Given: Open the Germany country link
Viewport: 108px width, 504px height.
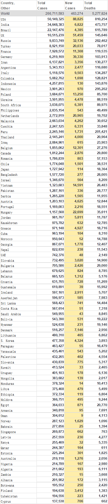Looking at the screenshot, I should click(6, 57).
